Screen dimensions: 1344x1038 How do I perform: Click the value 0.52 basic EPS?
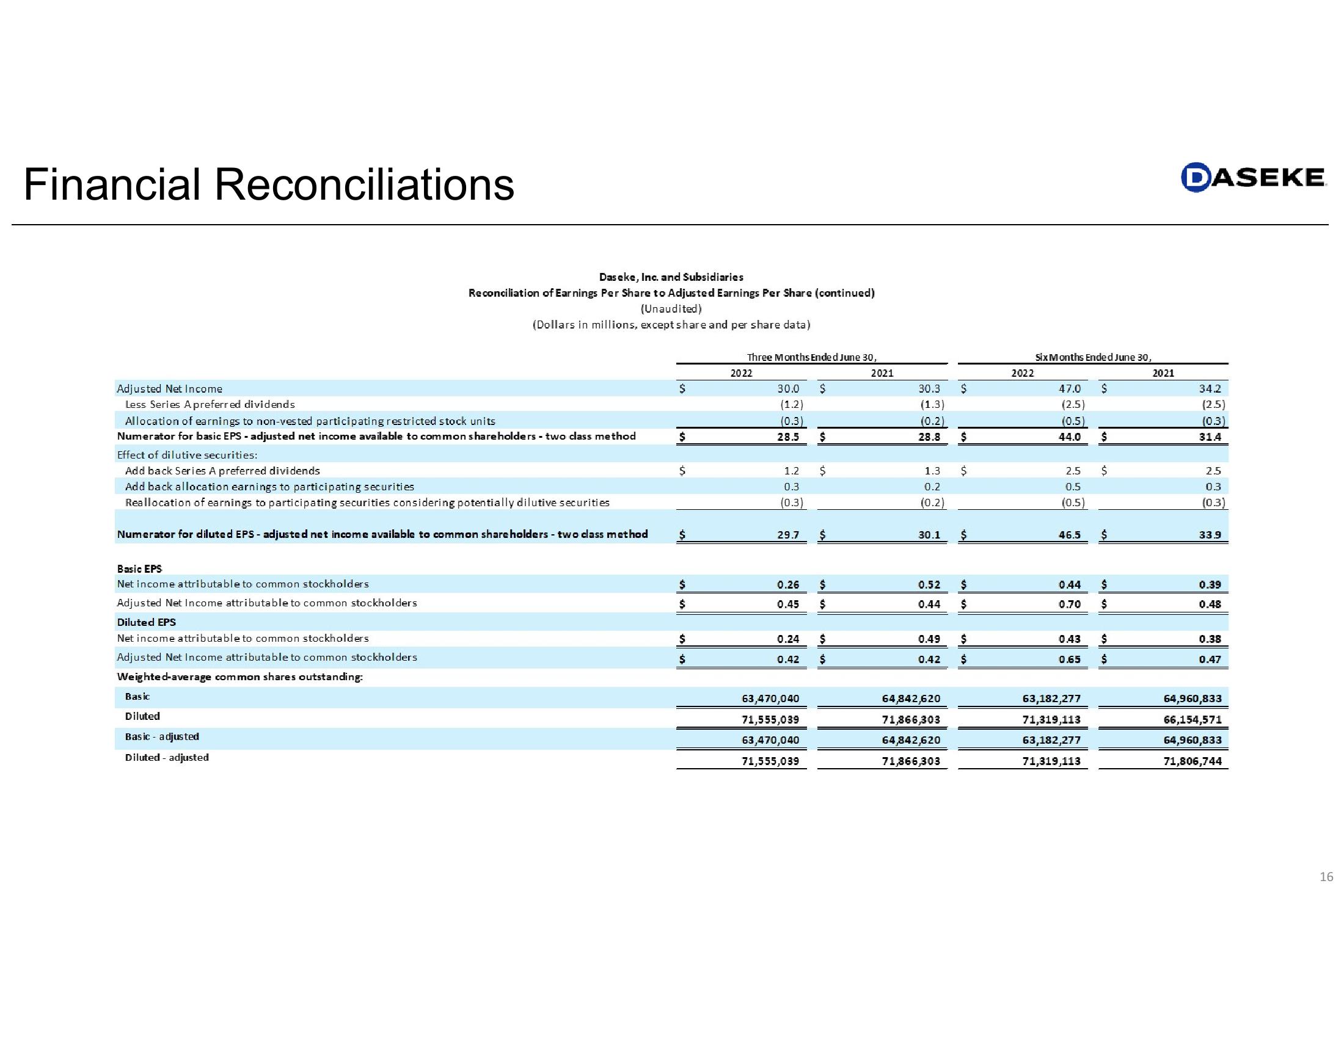[929, 585]
